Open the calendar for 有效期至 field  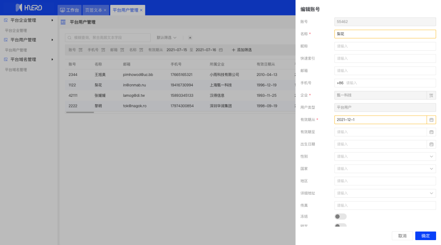(x=431, y=132)
